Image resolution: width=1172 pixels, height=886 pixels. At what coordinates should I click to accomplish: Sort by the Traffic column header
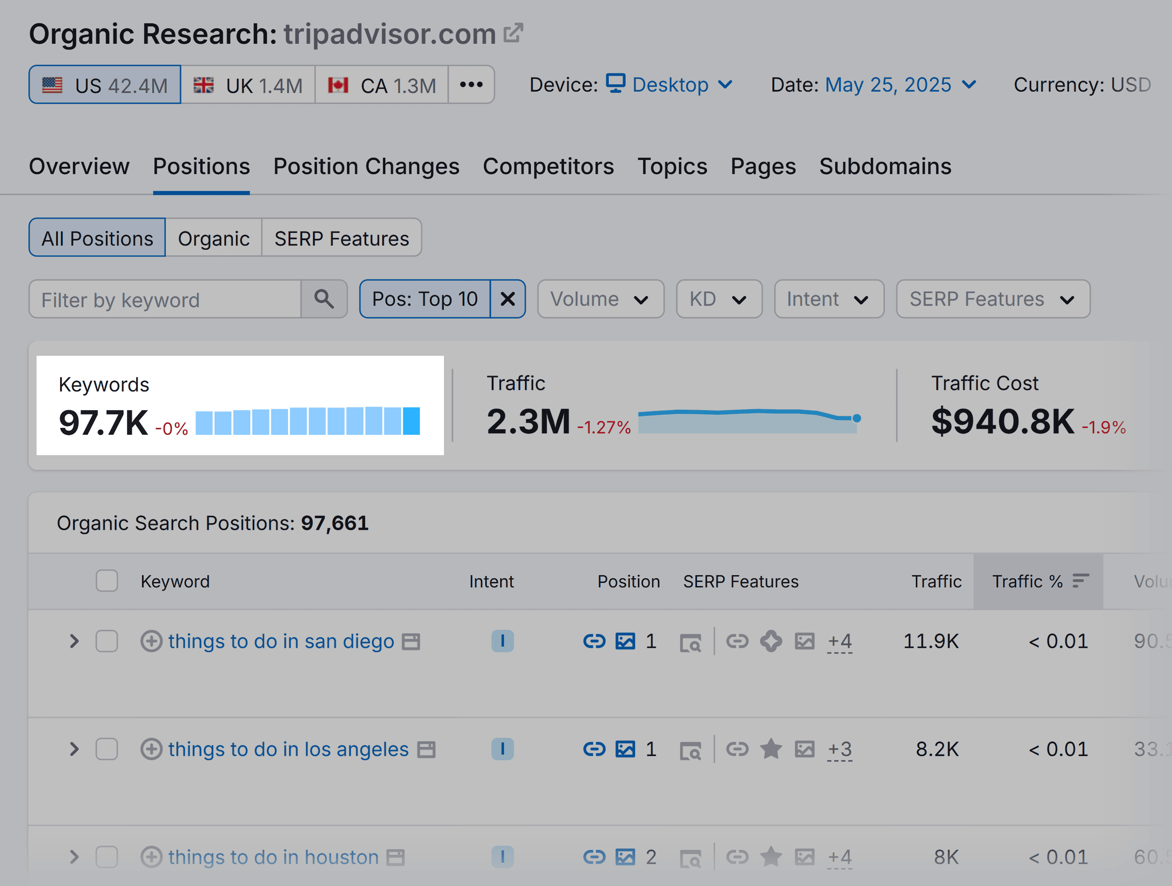pyautogui.click(x=936, y=581)
